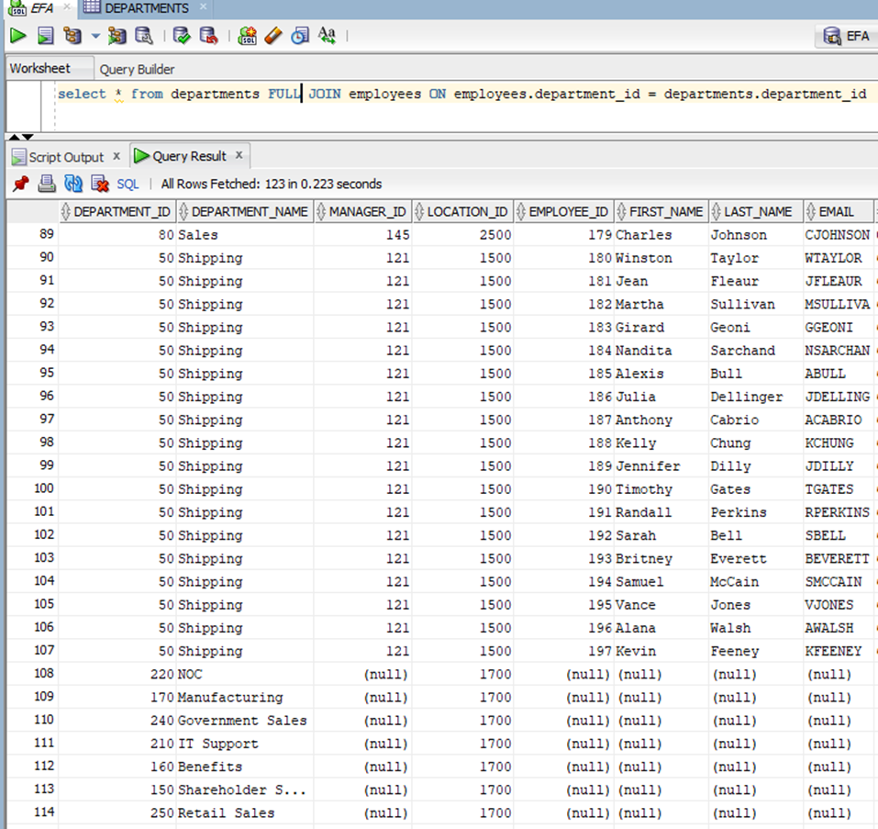Sort by EMAIL column header

(x=838, y=212)
